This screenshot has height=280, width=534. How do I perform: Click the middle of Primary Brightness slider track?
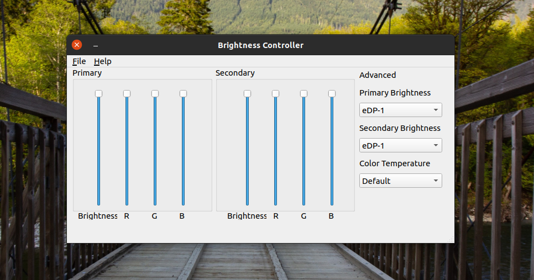tap(98, 150)
